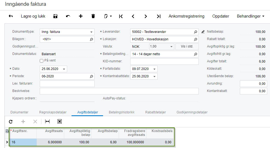Click the Avrunding amount field
This screenshot has height=148, width=270.
pyautogui.click(x=253, y=84)
